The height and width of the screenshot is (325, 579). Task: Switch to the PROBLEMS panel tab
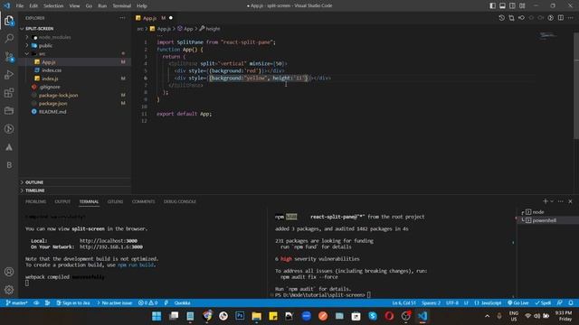pyautogui.click(x=36, y=201)
